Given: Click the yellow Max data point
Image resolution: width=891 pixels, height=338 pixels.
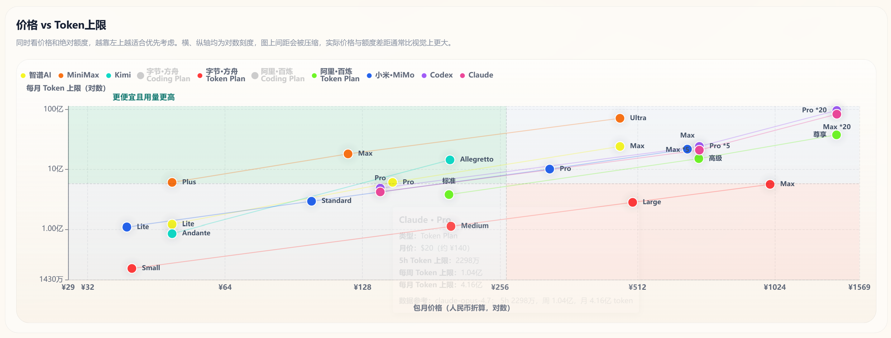Looking at the screenshot, I should (x=620, y=146).
